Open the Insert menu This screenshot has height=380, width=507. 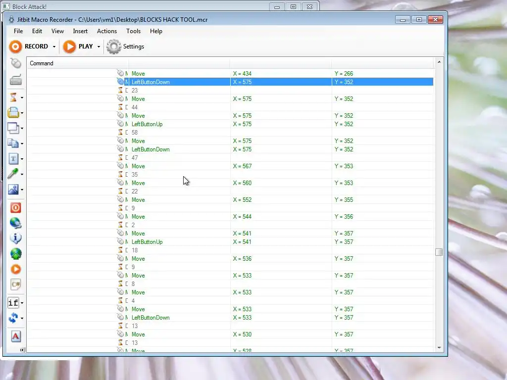(80, 31)
